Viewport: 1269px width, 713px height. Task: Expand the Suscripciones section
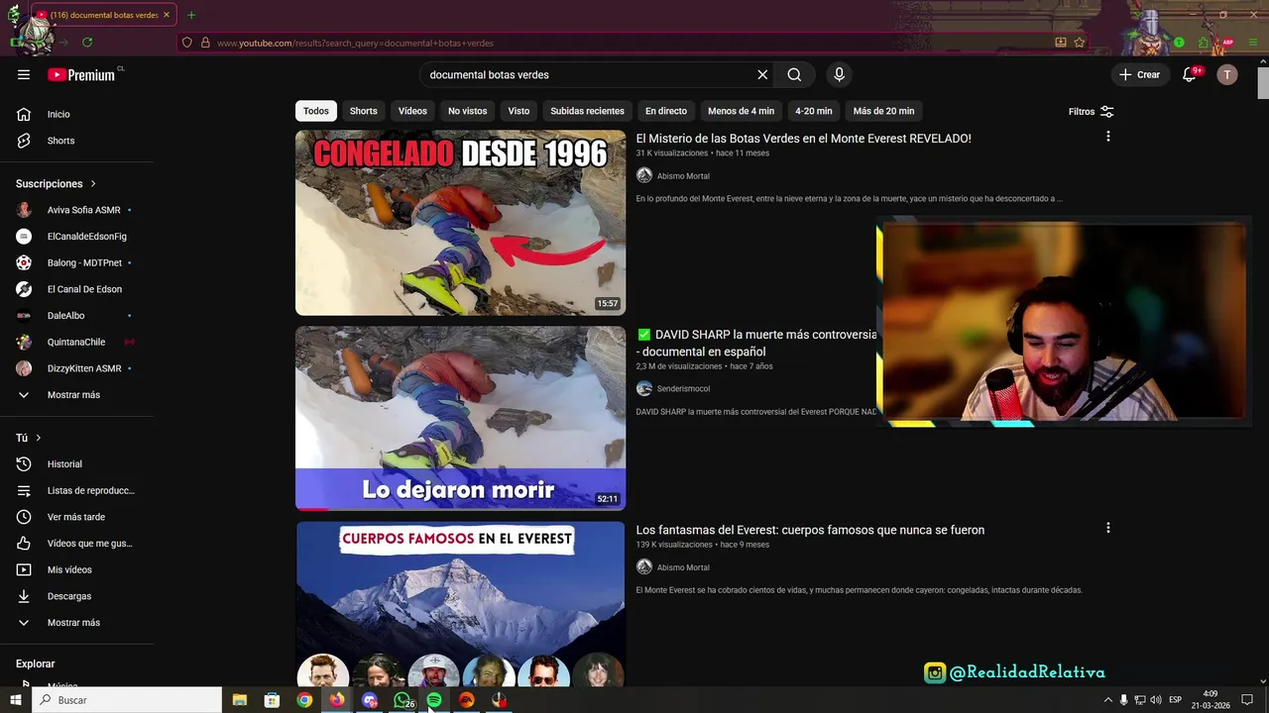[56, 183]
